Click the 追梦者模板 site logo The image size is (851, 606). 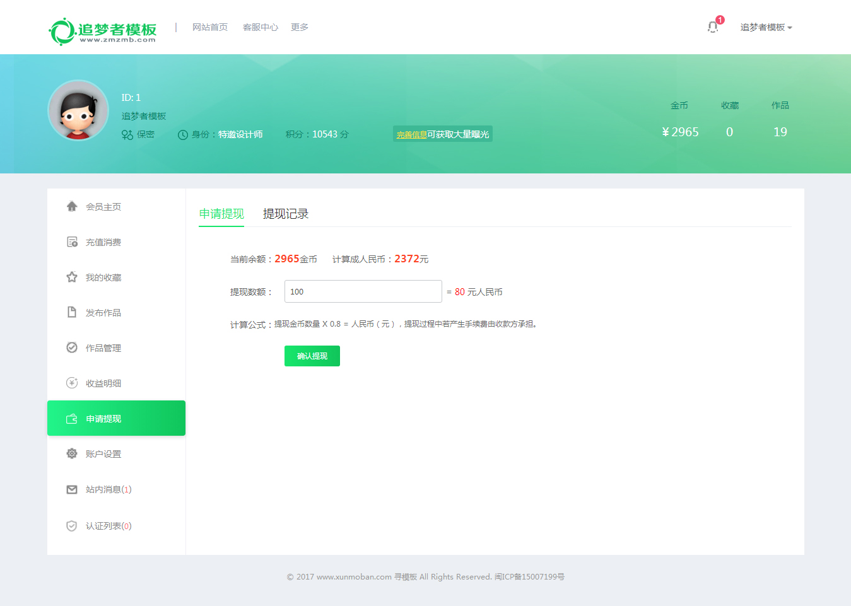point(103,31)
